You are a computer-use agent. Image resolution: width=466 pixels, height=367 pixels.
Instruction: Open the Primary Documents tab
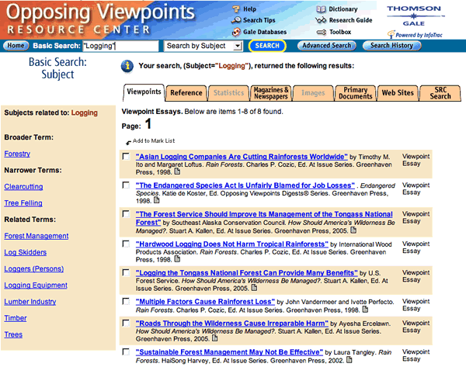pyautogui.click(x=355, y=93)
